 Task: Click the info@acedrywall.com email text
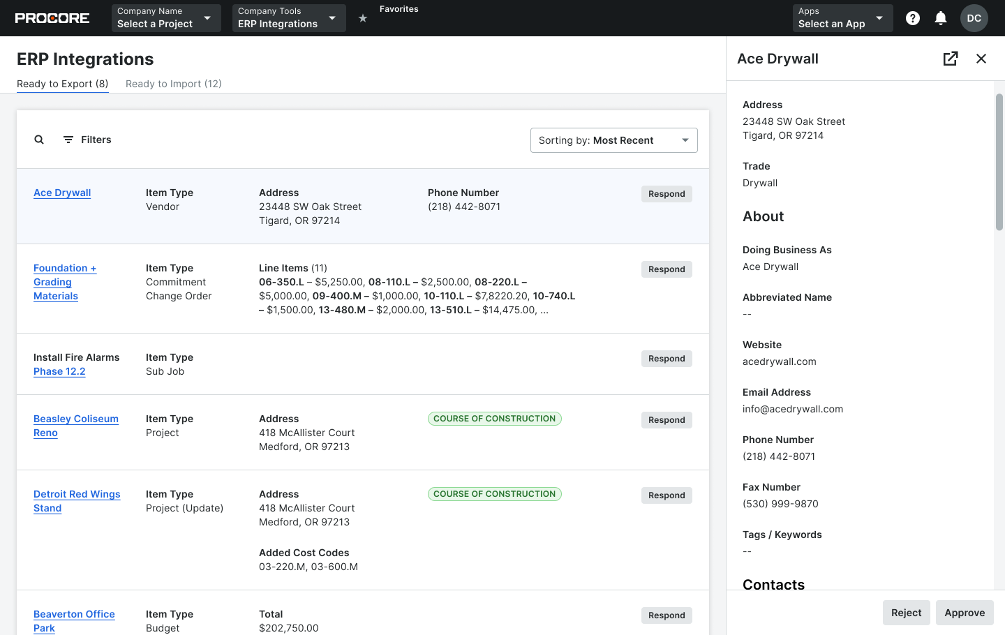click(x=793, y=409)
